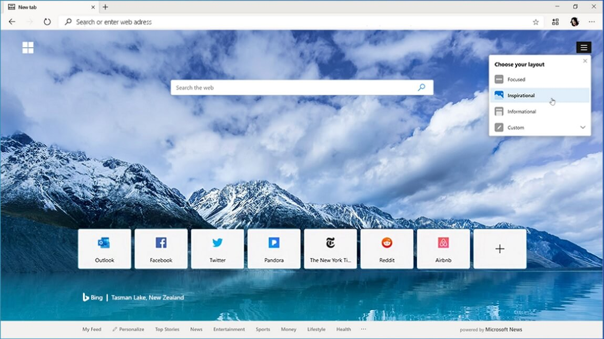Open the Pandora quick link tile

(274, 249)
